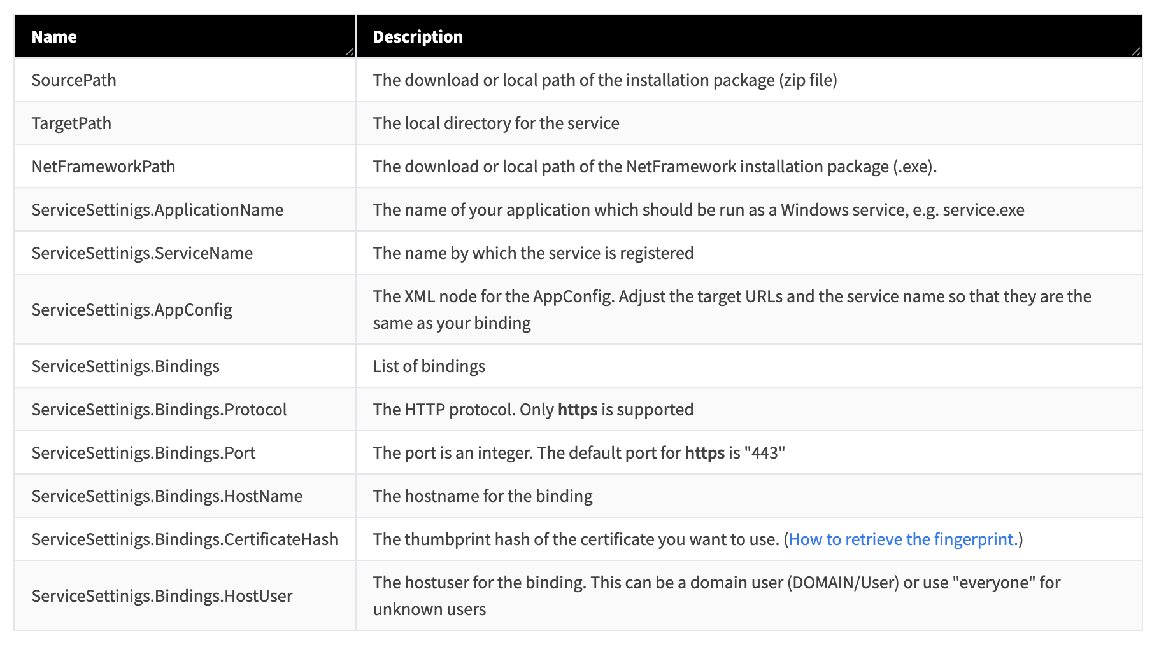Select ServiceSettinigs.Bindings.HostName cell
The width and height of the screenshot is (1159, 645).
[167, 496]
